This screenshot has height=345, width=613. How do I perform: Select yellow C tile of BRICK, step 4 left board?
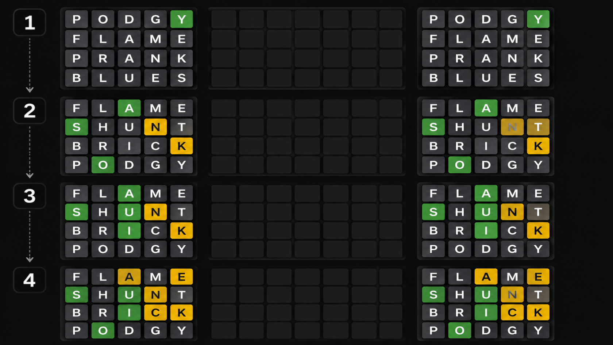coord(155,313)
